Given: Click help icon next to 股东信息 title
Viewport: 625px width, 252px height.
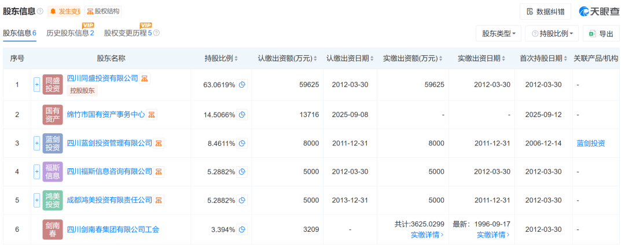Looking at the screenshot, I should click(40, 11).
